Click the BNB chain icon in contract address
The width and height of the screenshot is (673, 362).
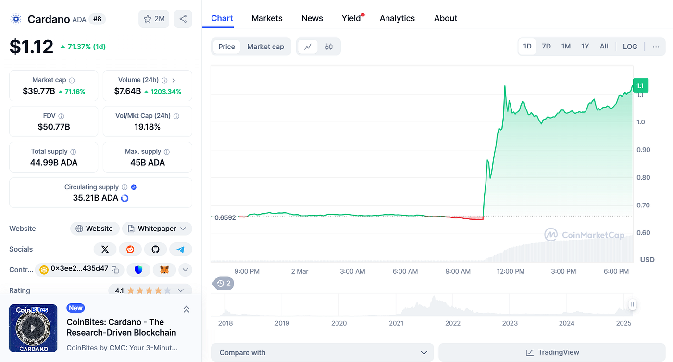coord(44,269)
